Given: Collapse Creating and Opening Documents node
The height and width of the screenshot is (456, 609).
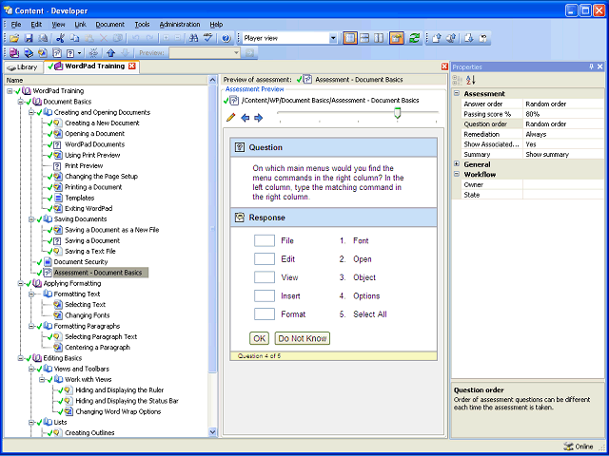Looking at the screenshot, I should [x=31, y=112].
